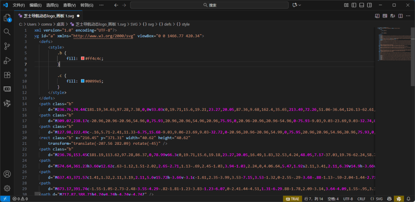Open the editor More Actions ellipsis menu
Image resolution: width=415 pixels, height=202 pixels.
(408, 16)
